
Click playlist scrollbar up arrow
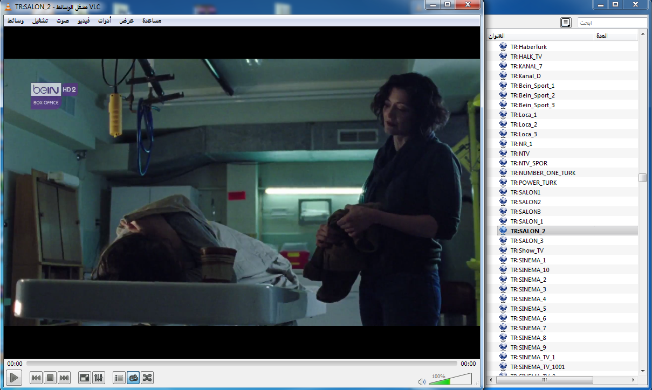[642, 35]
